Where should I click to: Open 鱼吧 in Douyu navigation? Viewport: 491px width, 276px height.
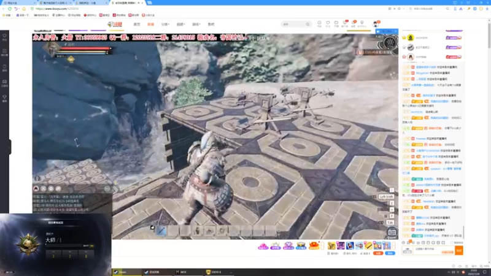211,24
